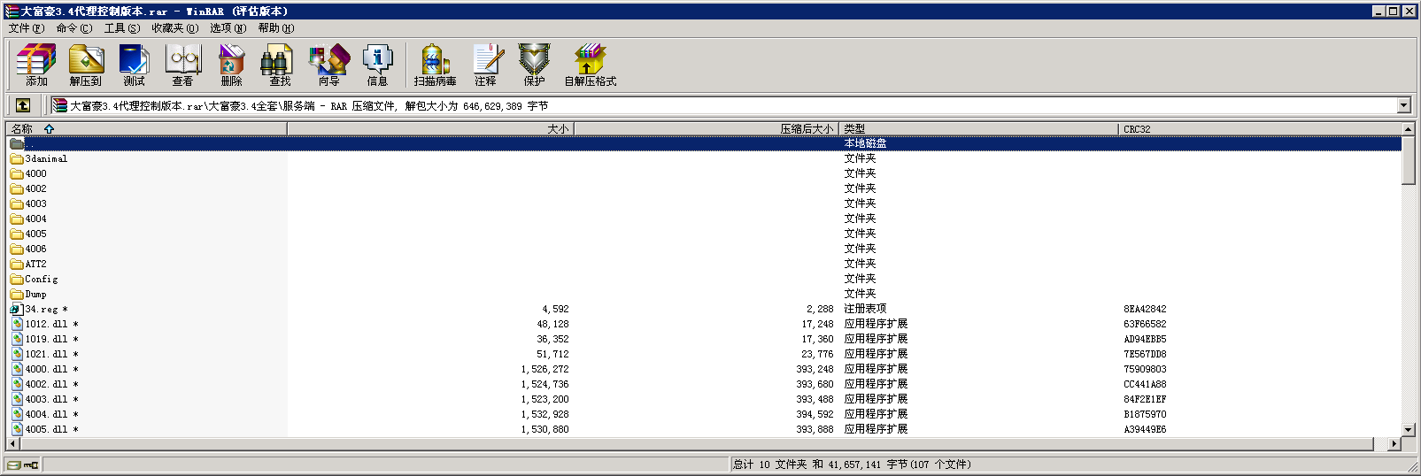Show archive Info (信息) icon
Image resolution: width=1421 pixels, height=476 pixels.
tap(377, 65)
